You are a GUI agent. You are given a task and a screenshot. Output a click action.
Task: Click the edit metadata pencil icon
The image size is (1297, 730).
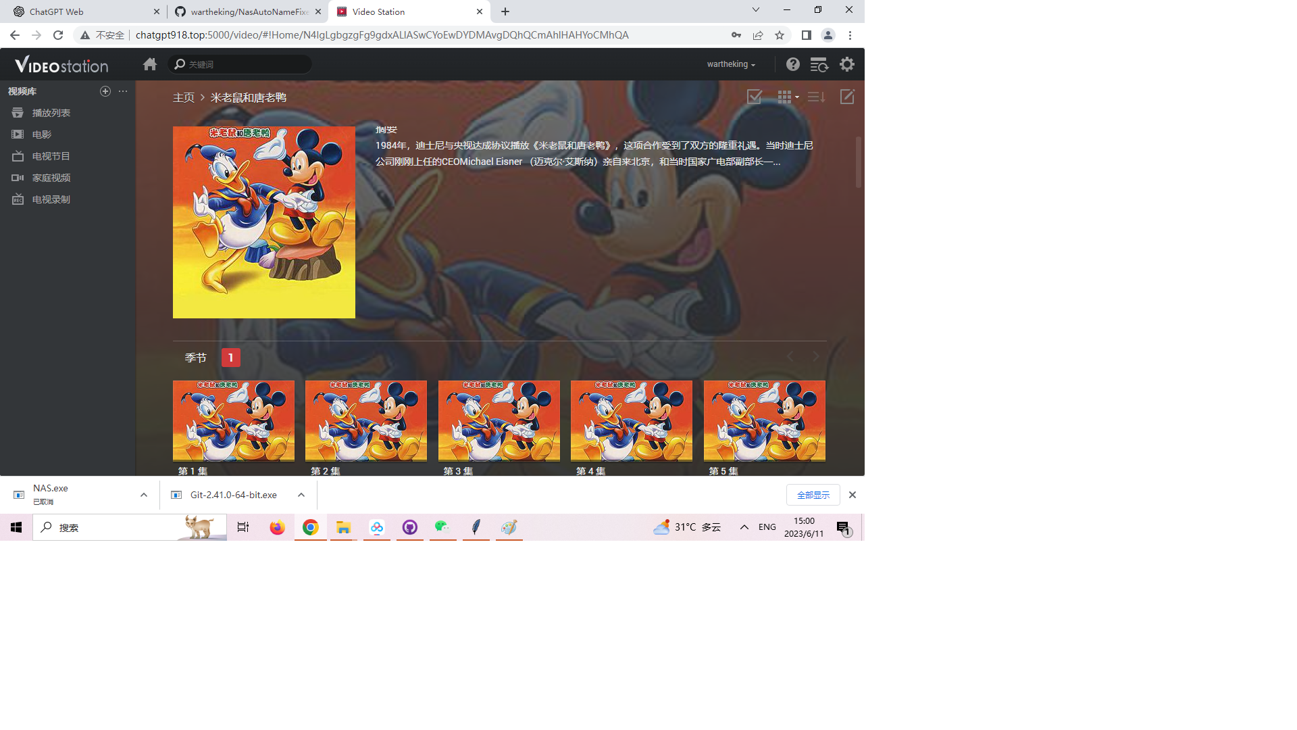coord(847,97)
